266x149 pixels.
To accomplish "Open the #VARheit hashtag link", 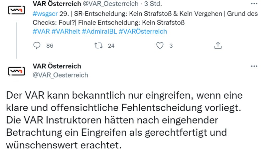I will (x=65, y=31).
